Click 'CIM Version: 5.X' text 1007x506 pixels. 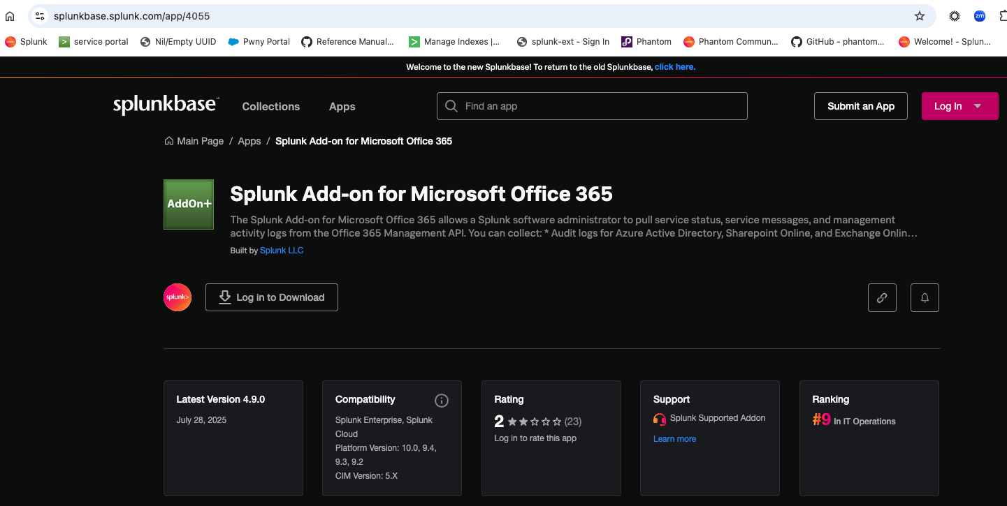click(367, 476)
